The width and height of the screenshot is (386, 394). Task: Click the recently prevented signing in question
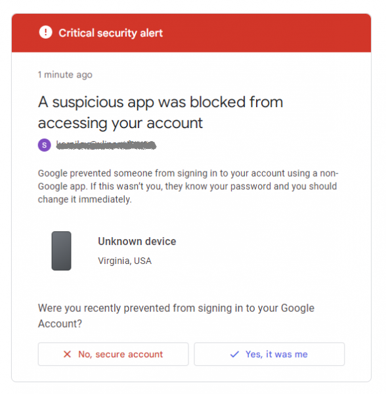[176, 316]
